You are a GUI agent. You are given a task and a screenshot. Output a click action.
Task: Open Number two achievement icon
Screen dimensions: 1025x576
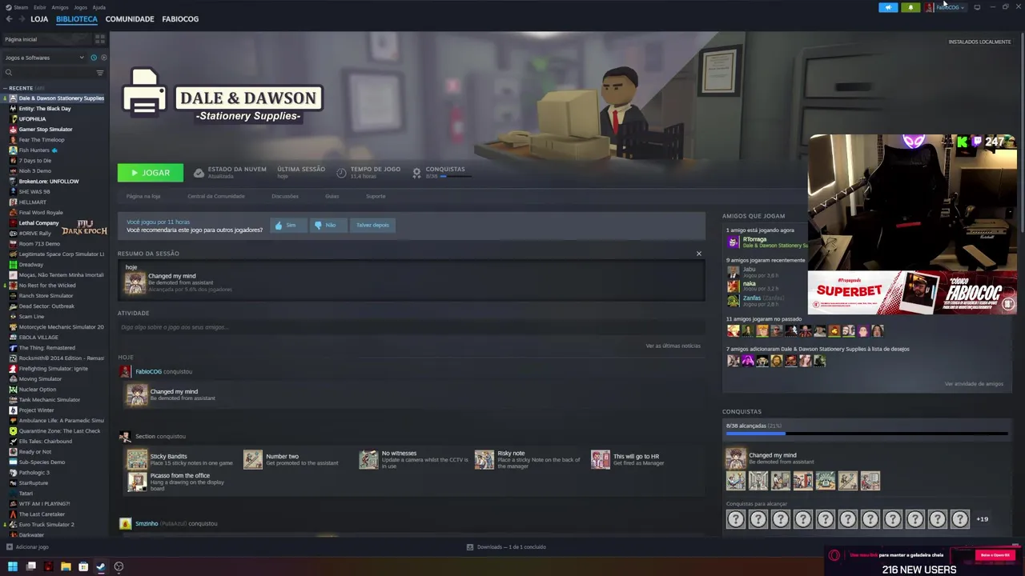coord(253,459)
